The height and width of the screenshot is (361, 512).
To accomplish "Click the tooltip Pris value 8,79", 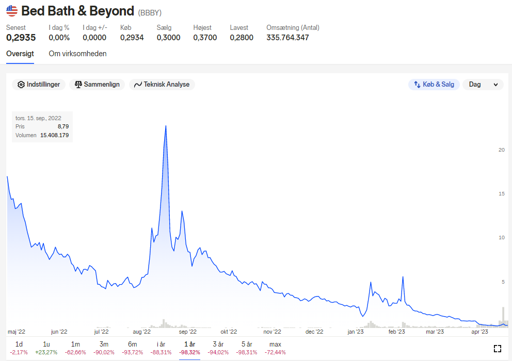I will click(x=63, y=127).
